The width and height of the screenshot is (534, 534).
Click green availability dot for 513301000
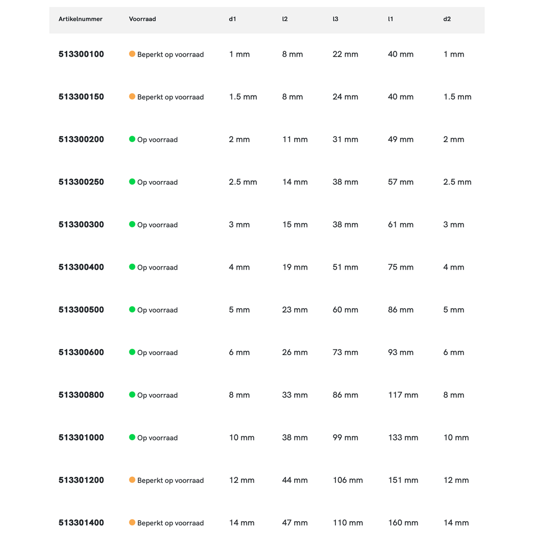pyautogui.click(x=132, y=437)
